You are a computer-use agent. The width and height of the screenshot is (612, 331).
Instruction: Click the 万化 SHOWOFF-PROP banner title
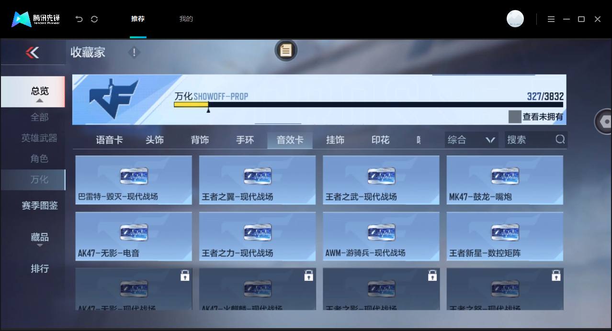tap(211, 96)
